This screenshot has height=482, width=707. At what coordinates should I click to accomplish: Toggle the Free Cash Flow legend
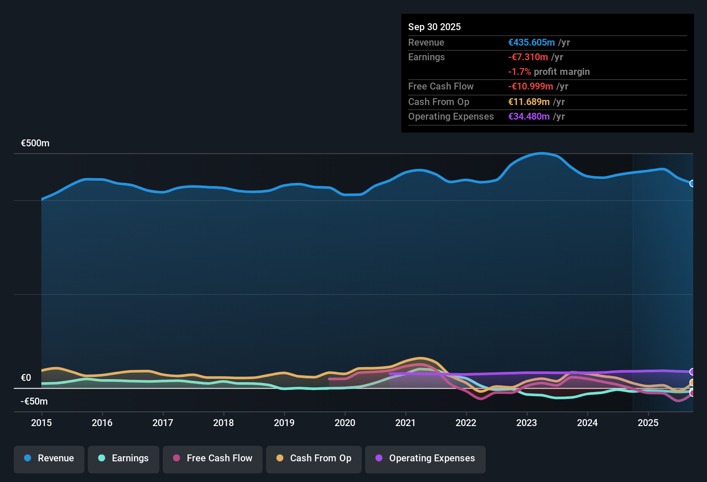(x=213, y=458)
